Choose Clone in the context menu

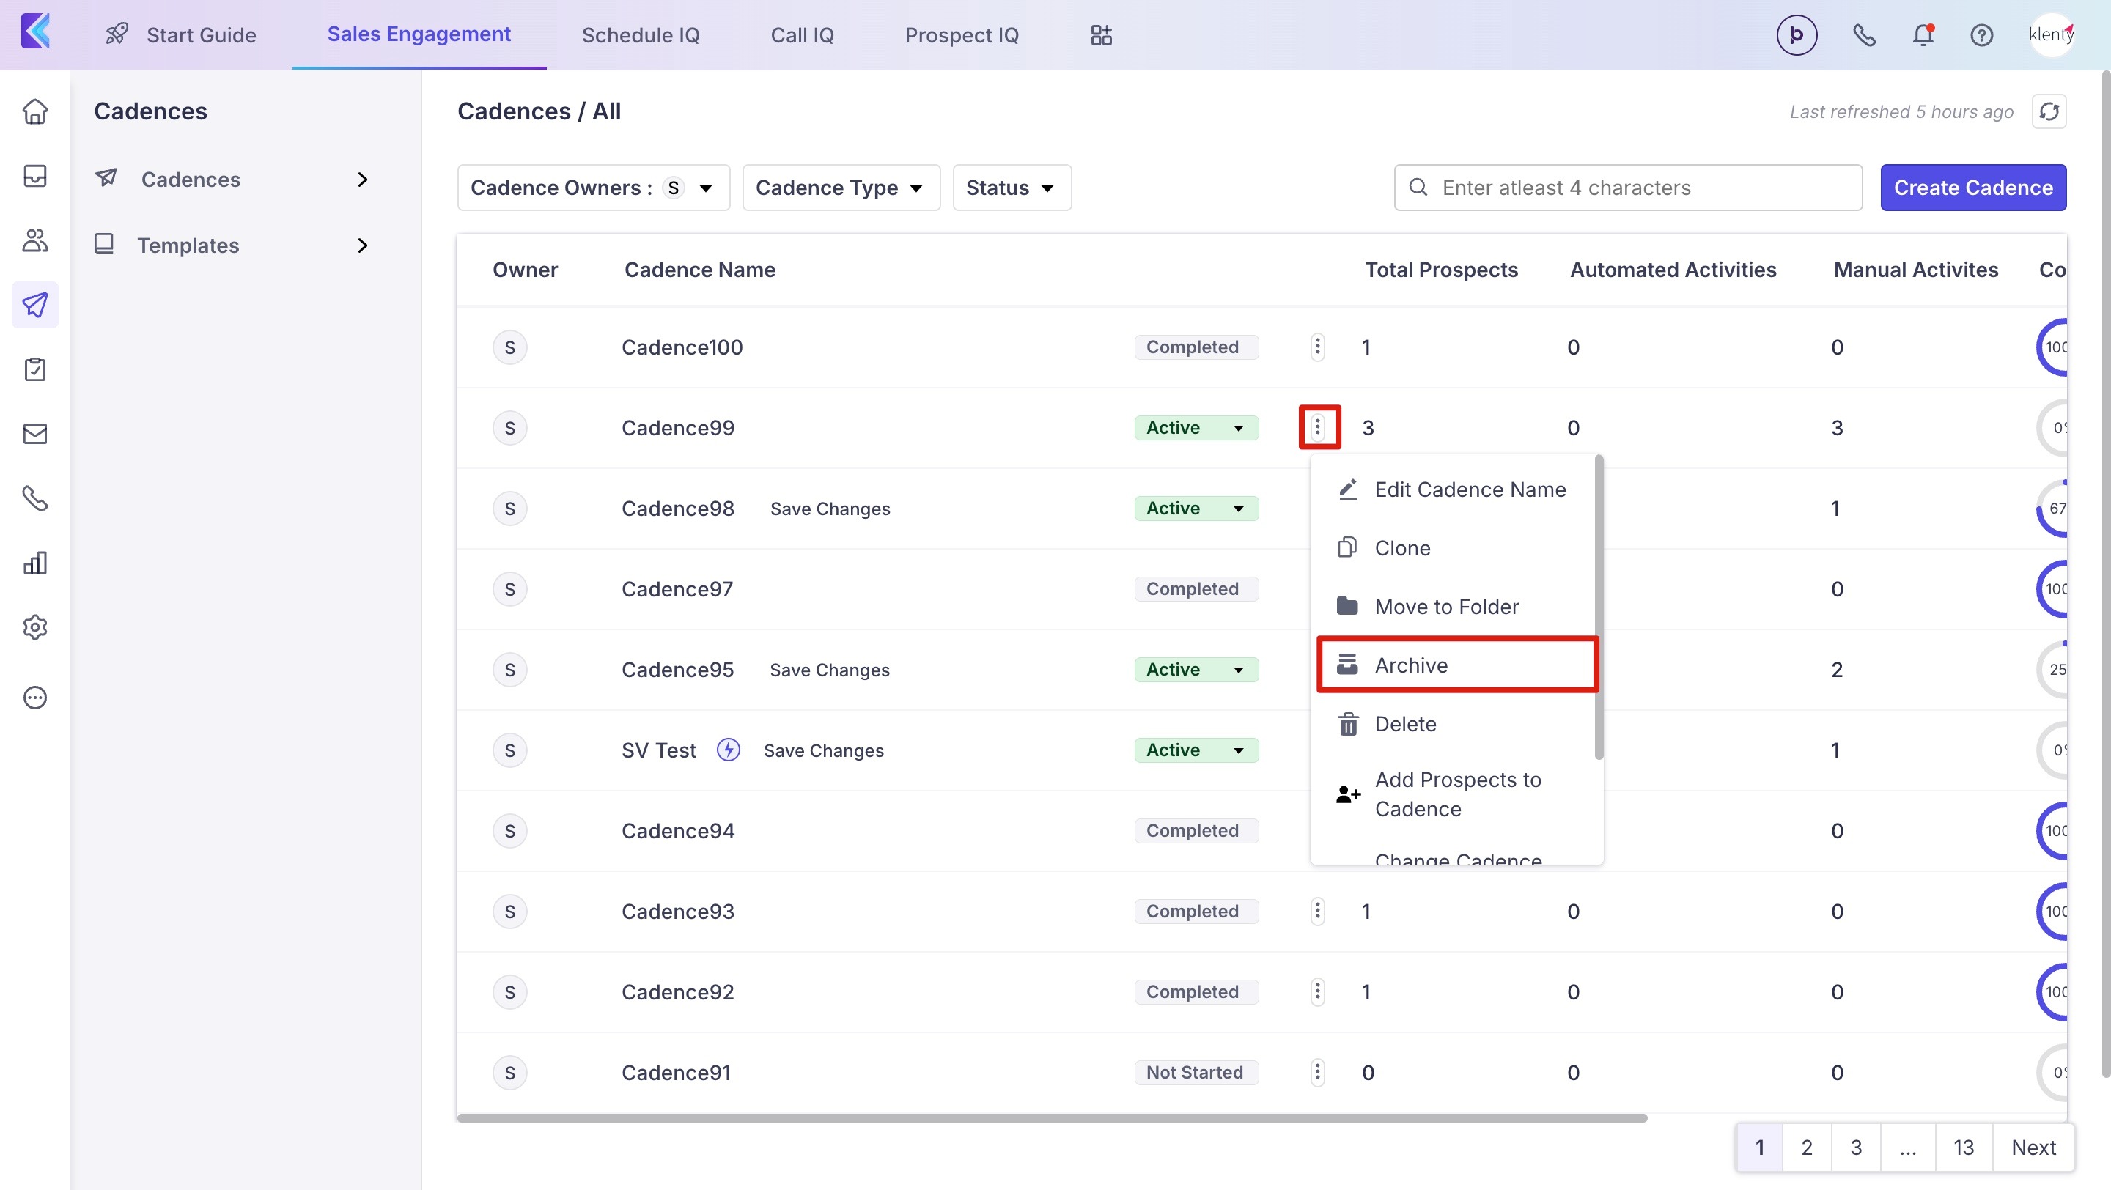pos(1402,548)
